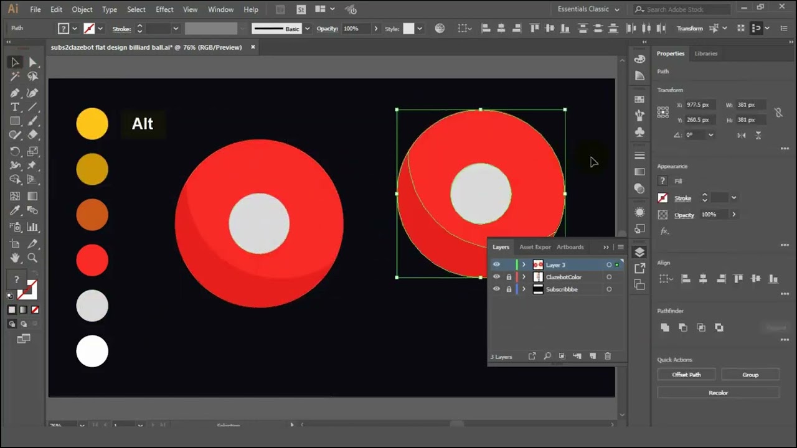
Task: Select the Shape Builder tool
Action: click(15, 180)
